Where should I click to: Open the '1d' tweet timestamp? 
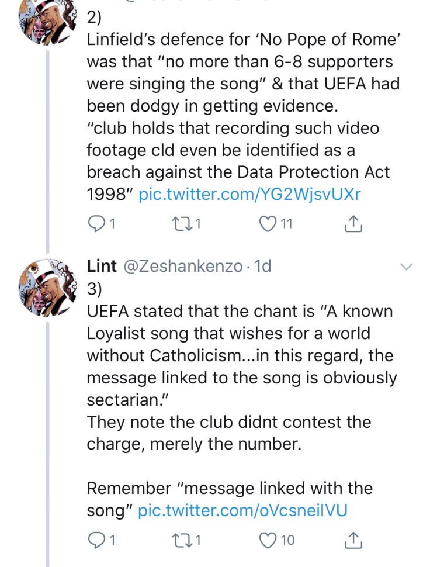click(263, 267)
